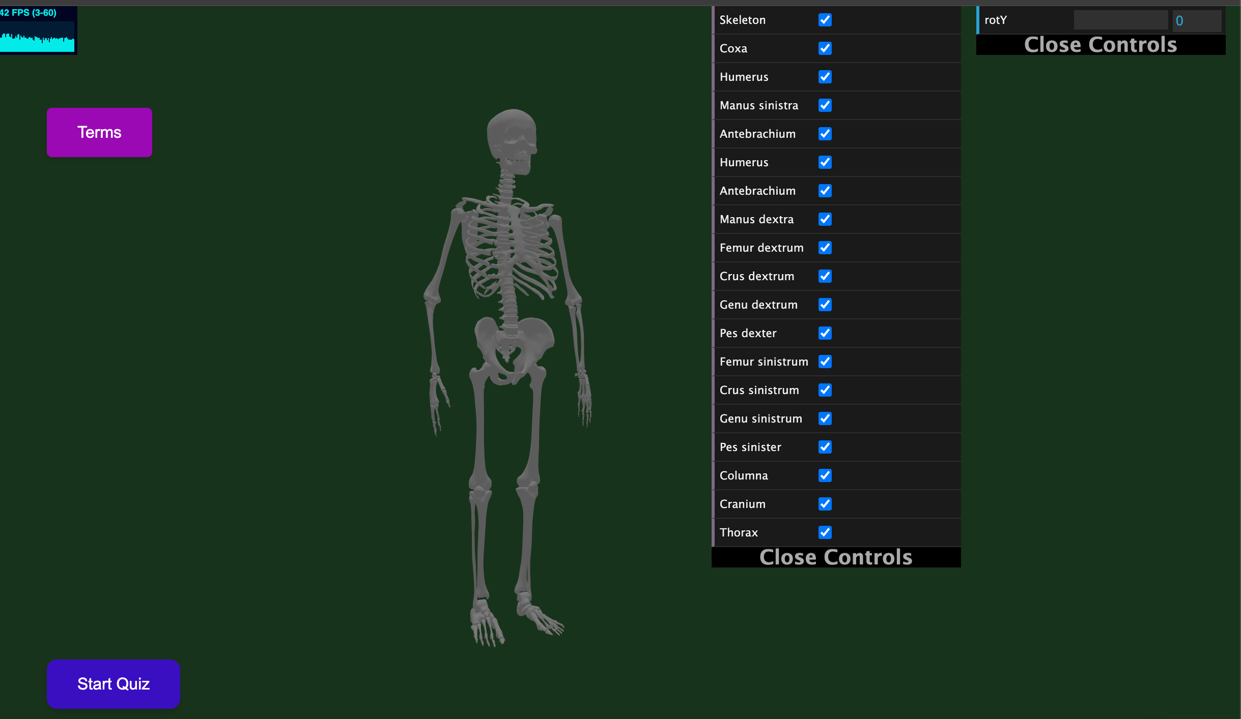1241x719 pixels.
Task: Close Controls under the rotY panel
Action: (1101, 45)
